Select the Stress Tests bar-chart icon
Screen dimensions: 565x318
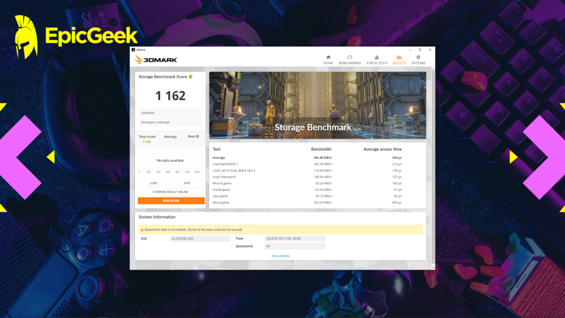(376, 56)
